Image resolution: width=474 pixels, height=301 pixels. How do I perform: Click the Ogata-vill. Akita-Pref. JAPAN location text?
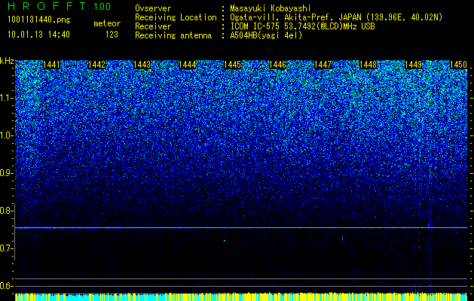pyautogui.click(x=336, y=17)
